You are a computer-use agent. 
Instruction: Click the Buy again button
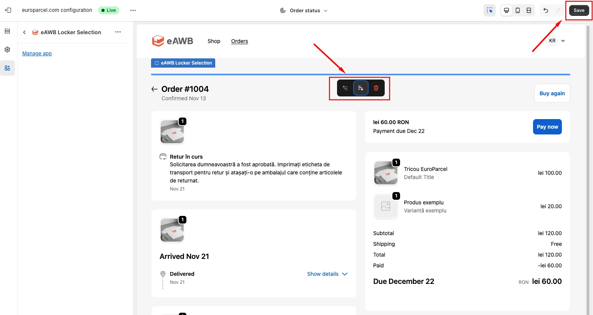[552, 93]
